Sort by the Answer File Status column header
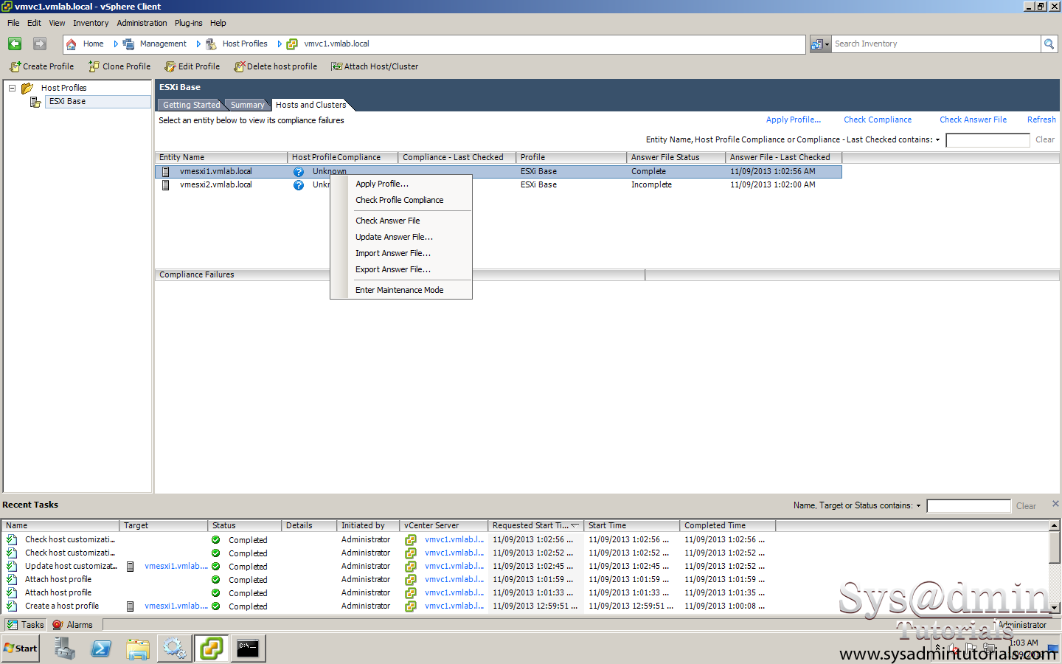 pyautogui.click(x=676, y=157)
